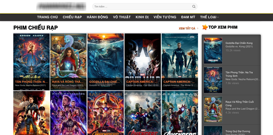
Task: Click the Raya sidebar thumbnail
Action: tap(213, 109)
